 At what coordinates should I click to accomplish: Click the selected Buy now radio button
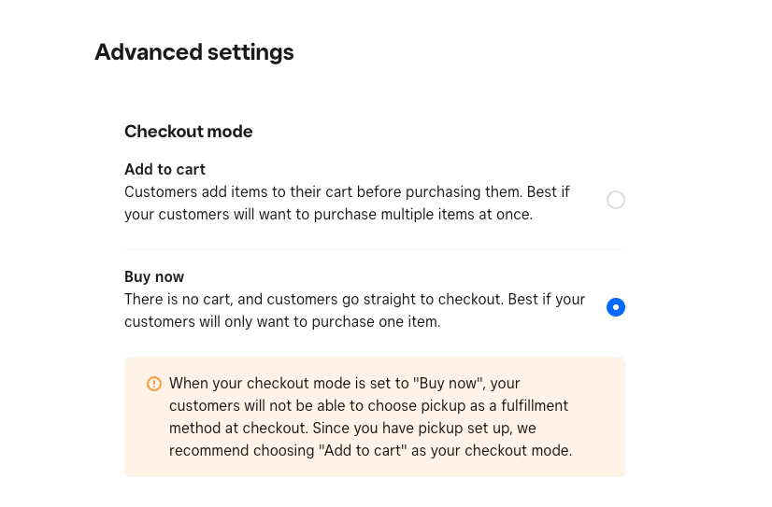pos(615,307)
